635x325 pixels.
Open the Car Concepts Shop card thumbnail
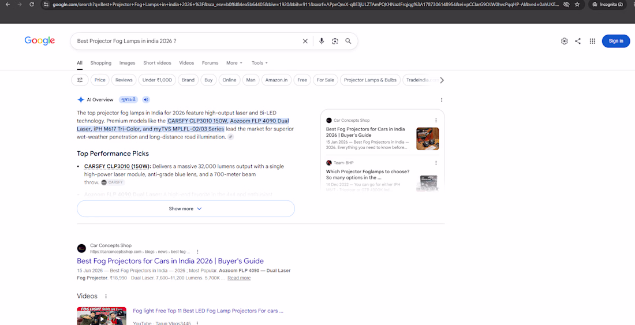coord(427,139)
